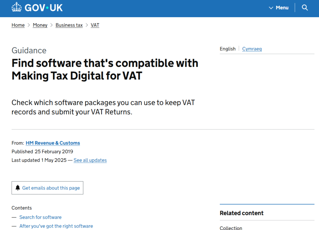Image resolution: width=319 pixels, height=230 pixels.
Task: Click the search magnifying glass icon
Action: click(305, 7)
